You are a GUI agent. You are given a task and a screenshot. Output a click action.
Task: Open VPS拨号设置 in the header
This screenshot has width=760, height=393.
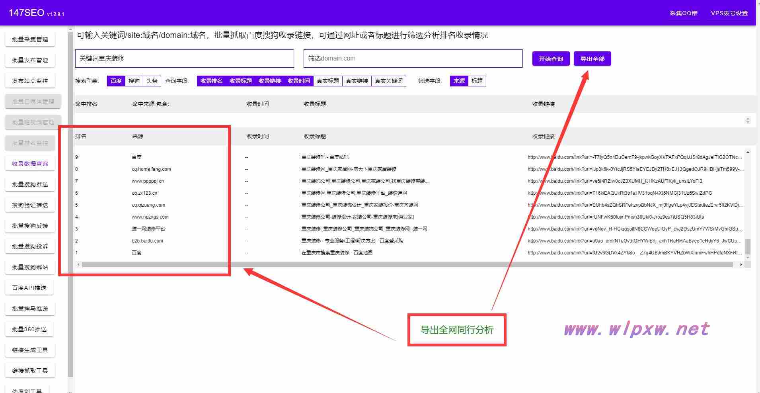[729, 13]
